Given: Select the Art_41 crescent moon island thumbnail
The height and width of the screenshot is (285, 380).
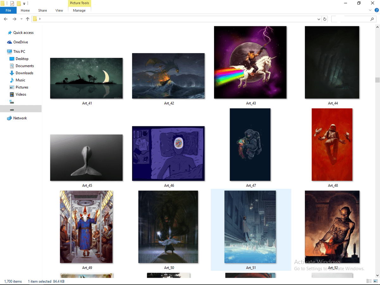Looking at the screenshot, I should (x=86, y=78).
